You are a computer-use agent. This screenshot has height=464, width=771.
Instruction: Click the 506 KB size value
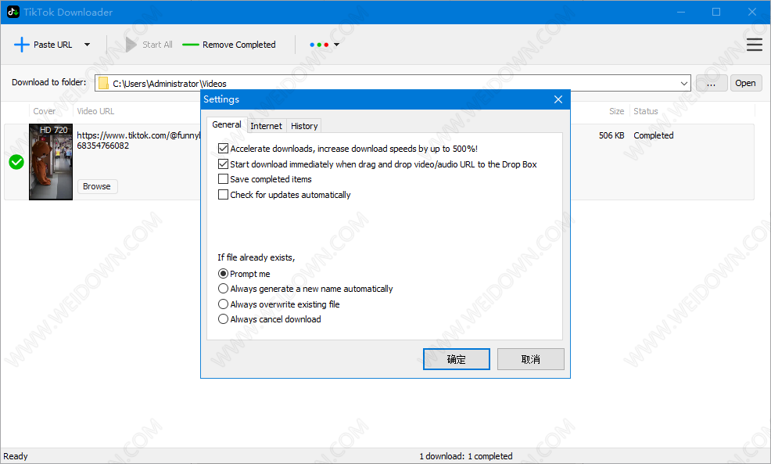pyautogui.click(x=611, y=135)
